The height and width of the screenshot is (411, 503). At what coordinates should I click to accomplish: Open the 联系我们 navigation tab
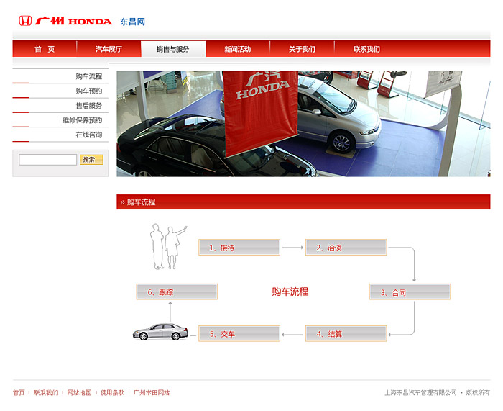coord(366,49)
